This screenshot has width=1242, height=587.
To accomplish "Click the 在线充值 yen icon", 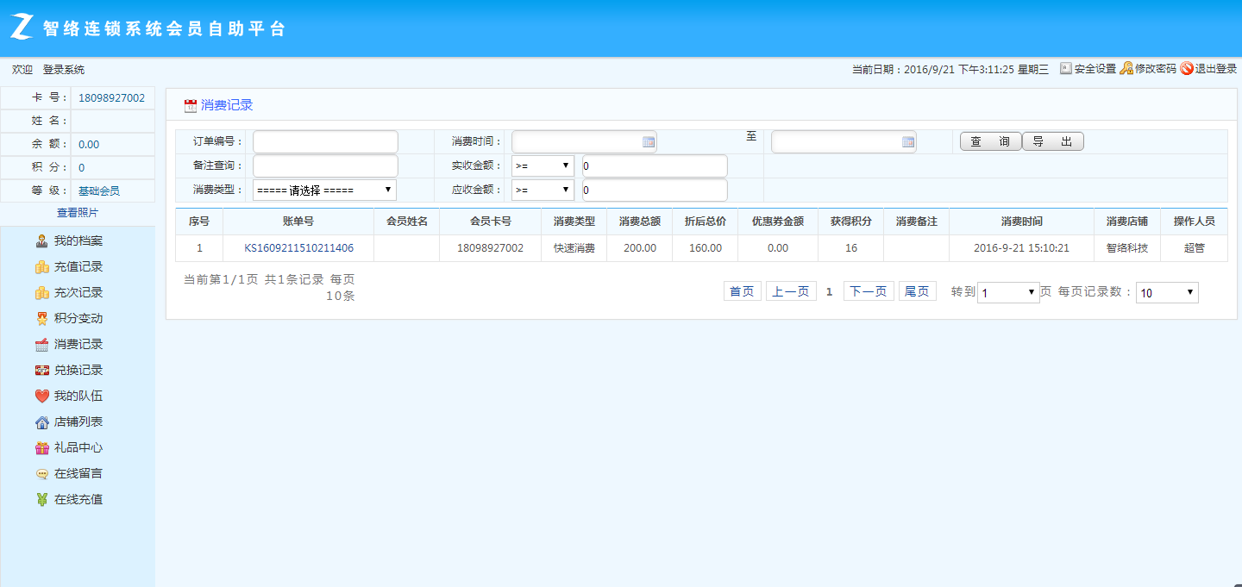I will point(41,499).
